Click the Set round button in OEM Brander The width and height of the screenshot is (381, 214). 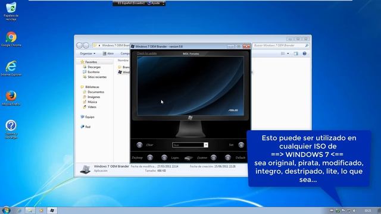pos(241,145)
